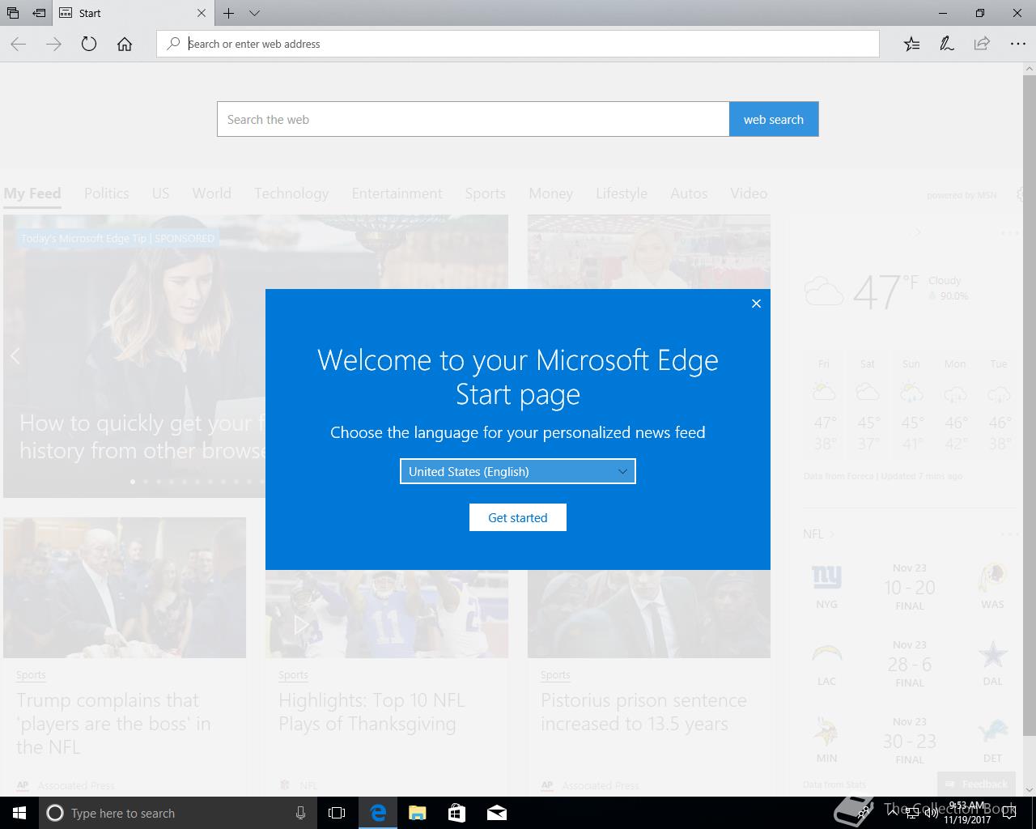
Task: Click Trump story thumbnail image
Action: pyautogui.click(x=125, y=587)
